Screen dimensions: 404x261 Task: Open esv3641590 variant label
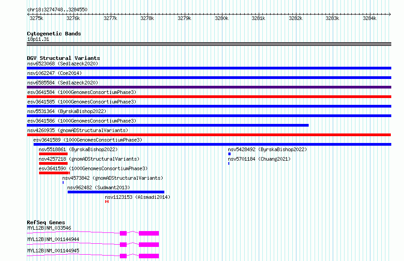pyautogui.click(x=93, y=168)
